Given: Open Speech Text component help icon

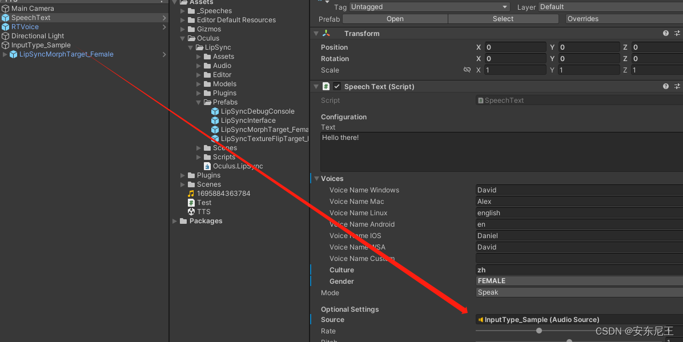Looking at the screenshot, I should click(665, 86).
